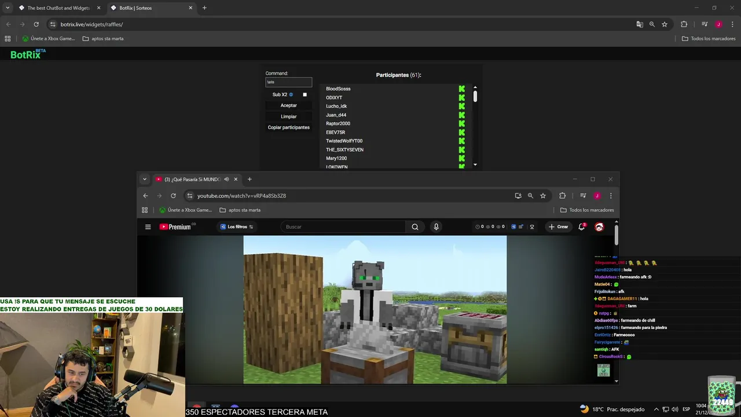The width and height of the screenshot is (741, 417).
Task: Tick the Sub X2 checkbox
Action: tap(305, 94)
